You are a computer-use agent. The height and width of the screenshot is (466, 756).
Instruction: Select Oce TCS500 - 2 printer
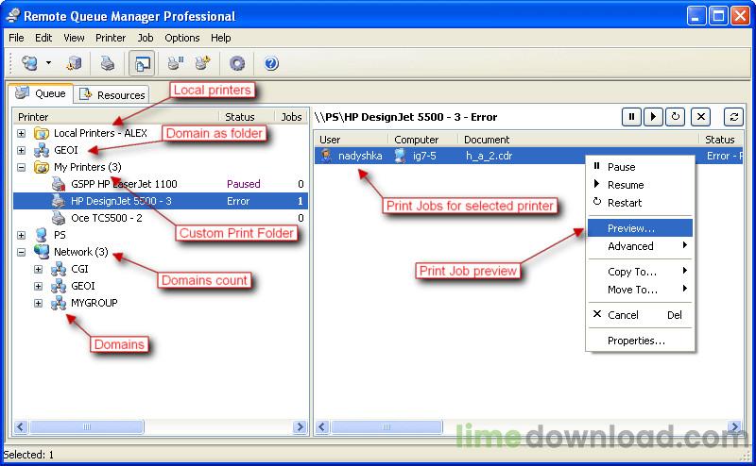pyautogui.click(x=107, y=218)
